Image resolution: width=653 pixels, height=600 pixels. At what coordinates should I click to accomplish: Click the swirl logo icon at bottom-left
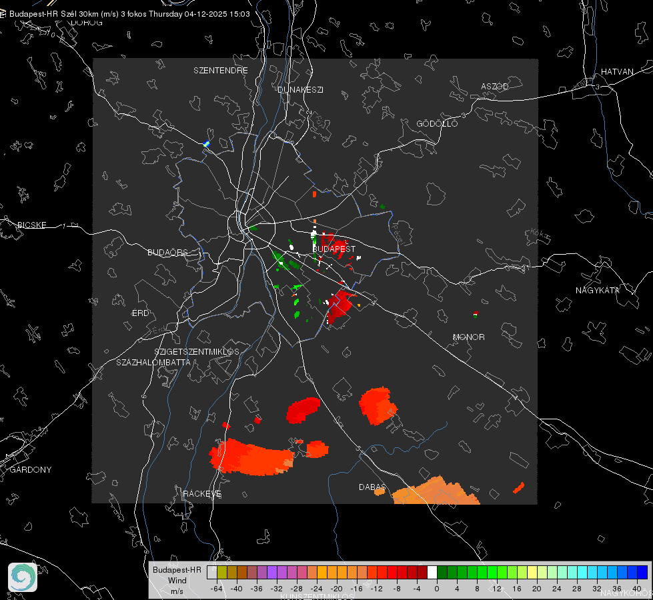tap(23, 577)
